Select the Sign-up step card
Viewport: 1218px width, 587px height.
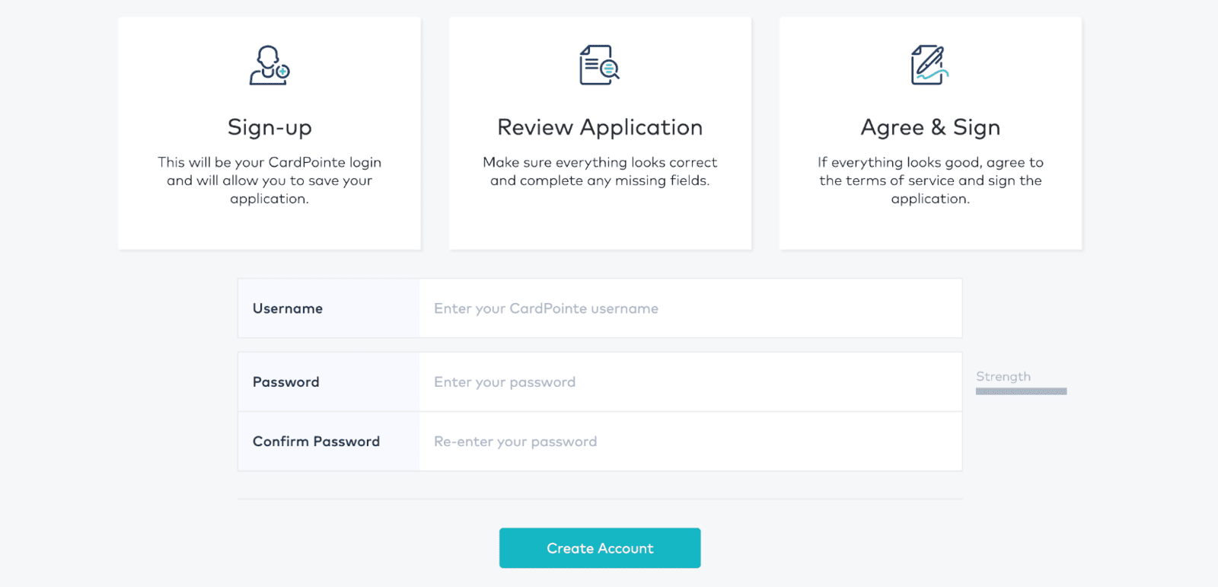[x=269, y=133]
